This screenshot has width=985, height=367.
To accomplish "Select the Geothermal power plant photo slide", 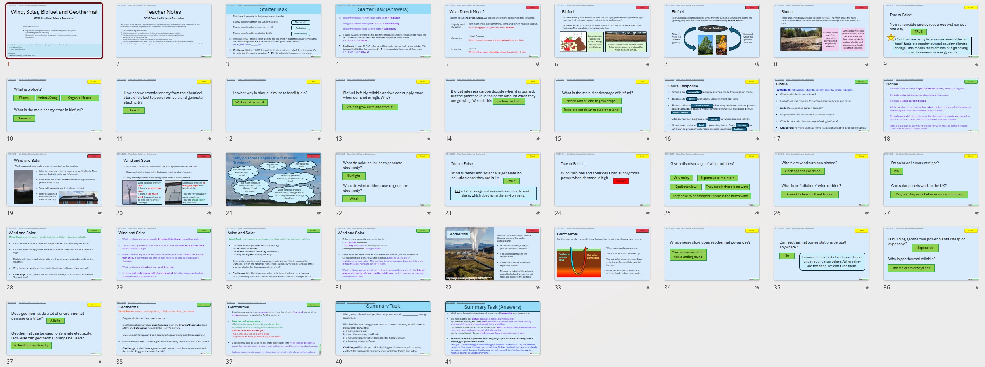I will [x=492, y=254].
